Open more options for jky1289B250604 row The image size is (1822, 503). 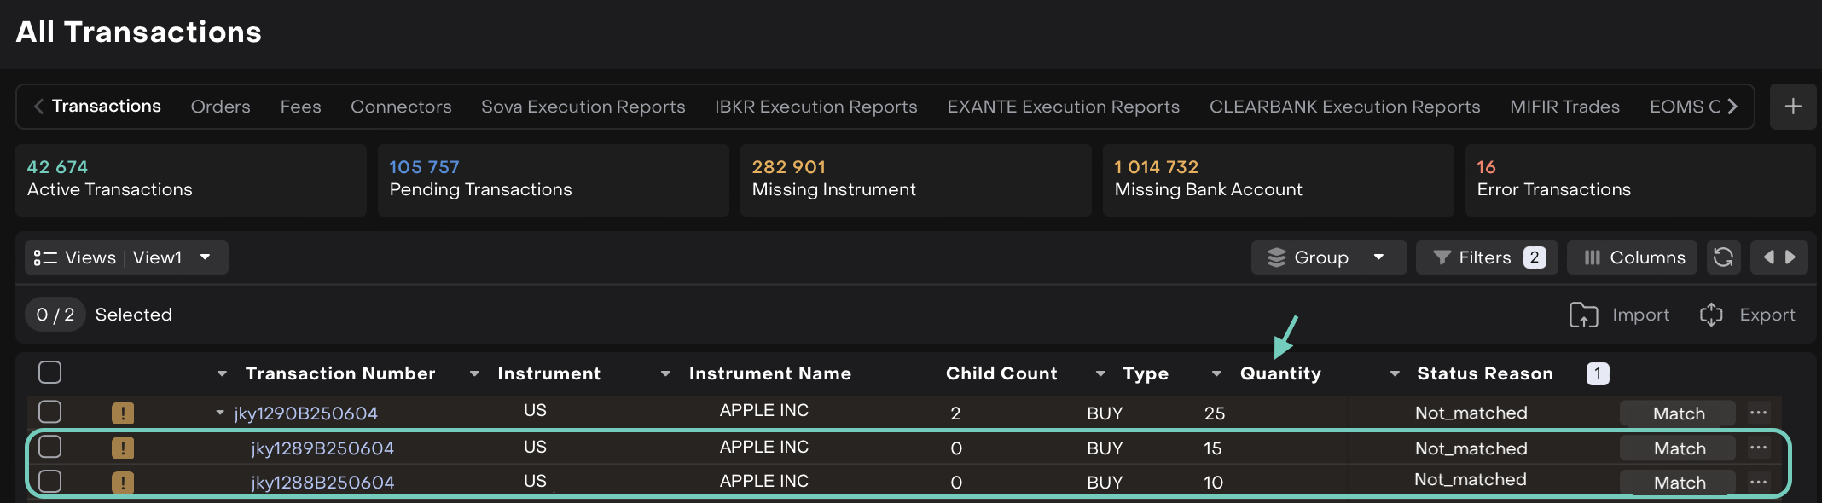[x=1758, y=448]
